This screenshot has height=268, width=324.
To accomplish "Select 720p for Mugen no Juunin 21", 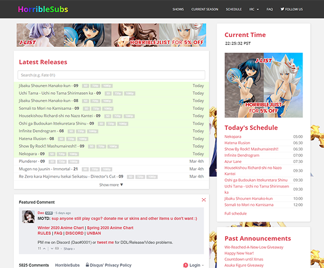I will tap(95, 169).
